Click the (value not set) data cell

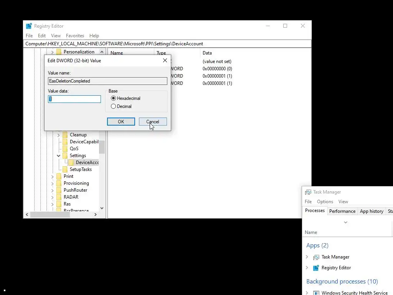click(217, 61)
